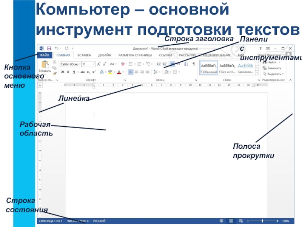302x227 pixels.
Task: Apply the Без интервала style
Action: [x=227, y=68]
